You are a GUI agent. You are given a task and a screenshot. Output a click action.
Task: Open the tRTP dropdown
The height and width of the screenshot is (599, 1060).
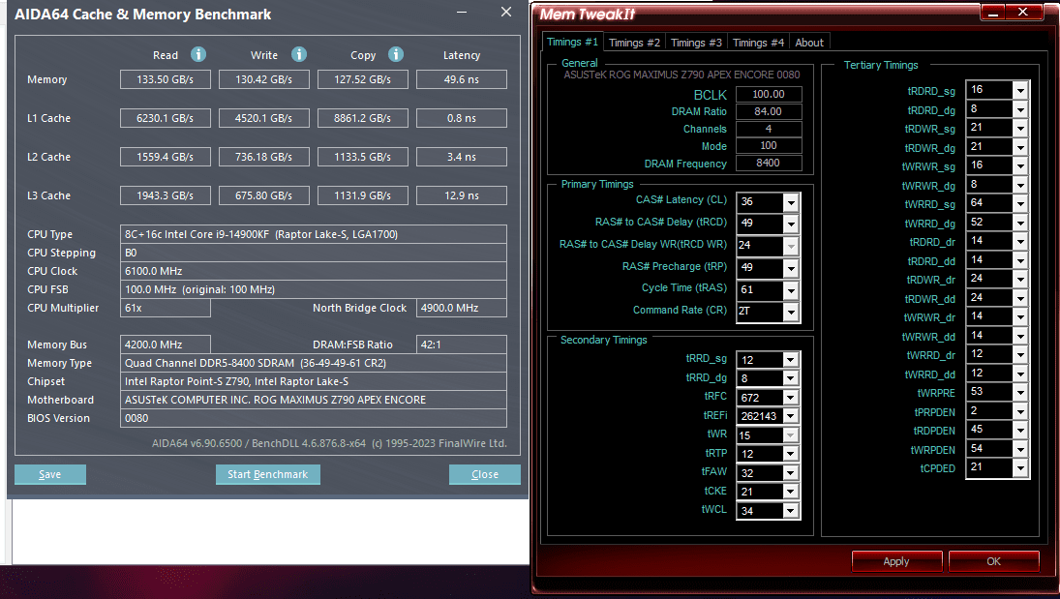(x=790, y=454)
